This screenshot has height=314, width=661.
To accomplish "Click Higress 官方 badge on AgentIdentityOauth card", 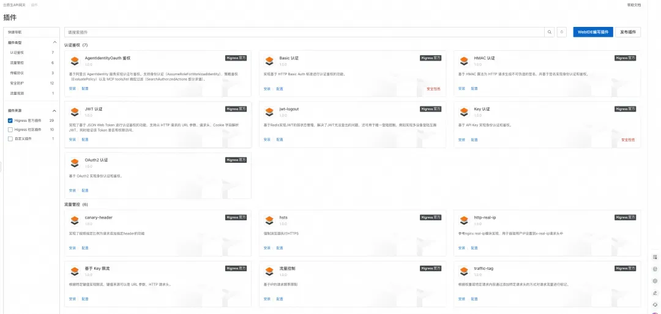I will pyautogui.click(x=236, y=58).
